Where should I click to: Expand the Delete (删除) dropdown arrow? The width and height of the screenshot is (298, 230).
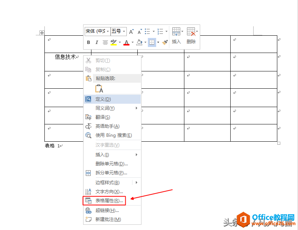click(197, 31)
